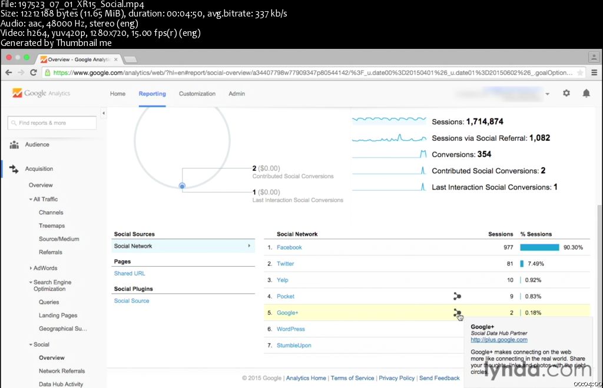Click Data Hub icon in Pocket row

(x=457, y=296)
